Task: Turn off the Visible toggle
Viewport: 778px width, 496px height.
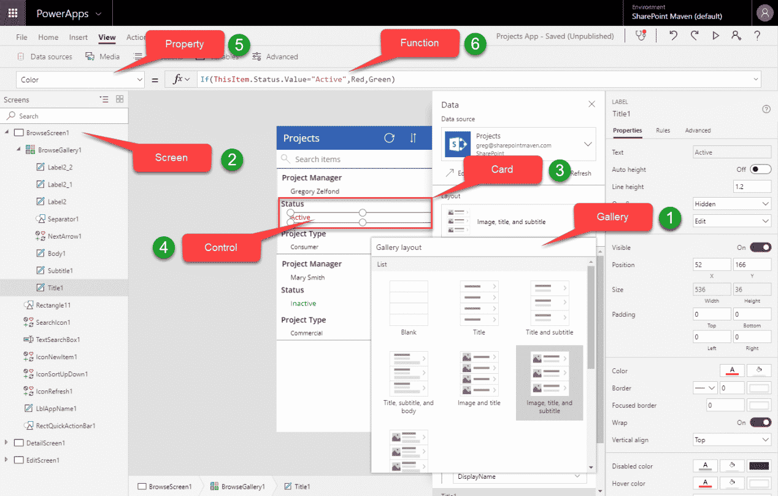Action: (x=760, y=247)
